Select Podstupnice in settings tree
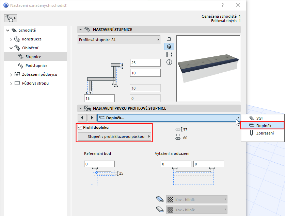This screenshot has height=216, width=285. [x=35, y=66]
